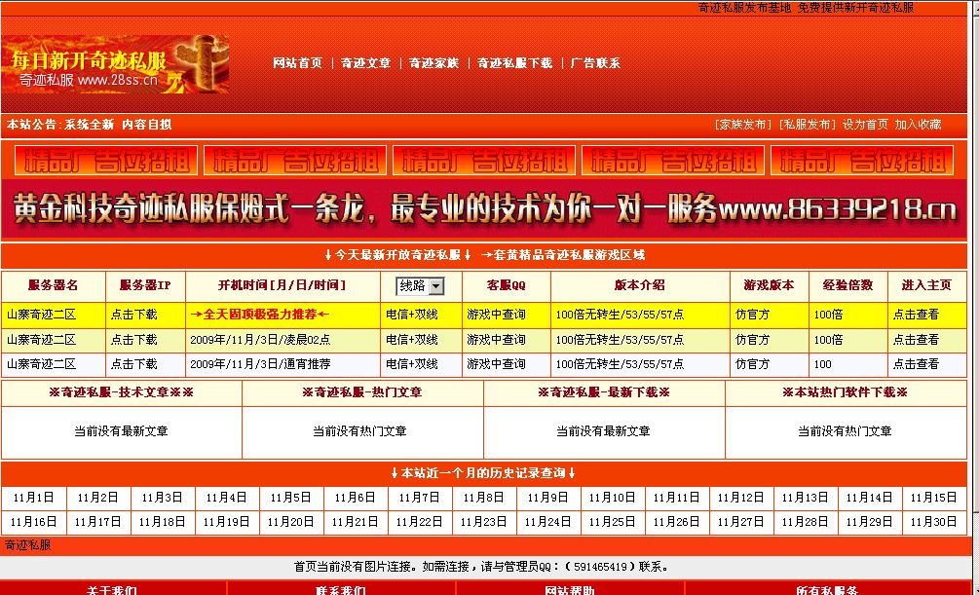The height and width of the screenshot is (595, 979).
Task: Select the 奇迹家族 nav item
Action: tap(433, 63)
